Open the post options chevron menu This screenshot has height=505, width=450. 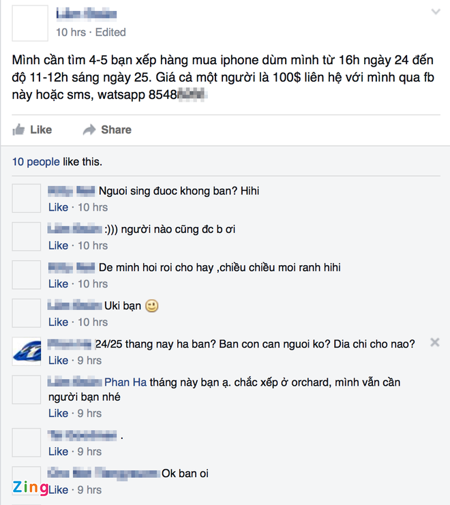pos(436,12)
